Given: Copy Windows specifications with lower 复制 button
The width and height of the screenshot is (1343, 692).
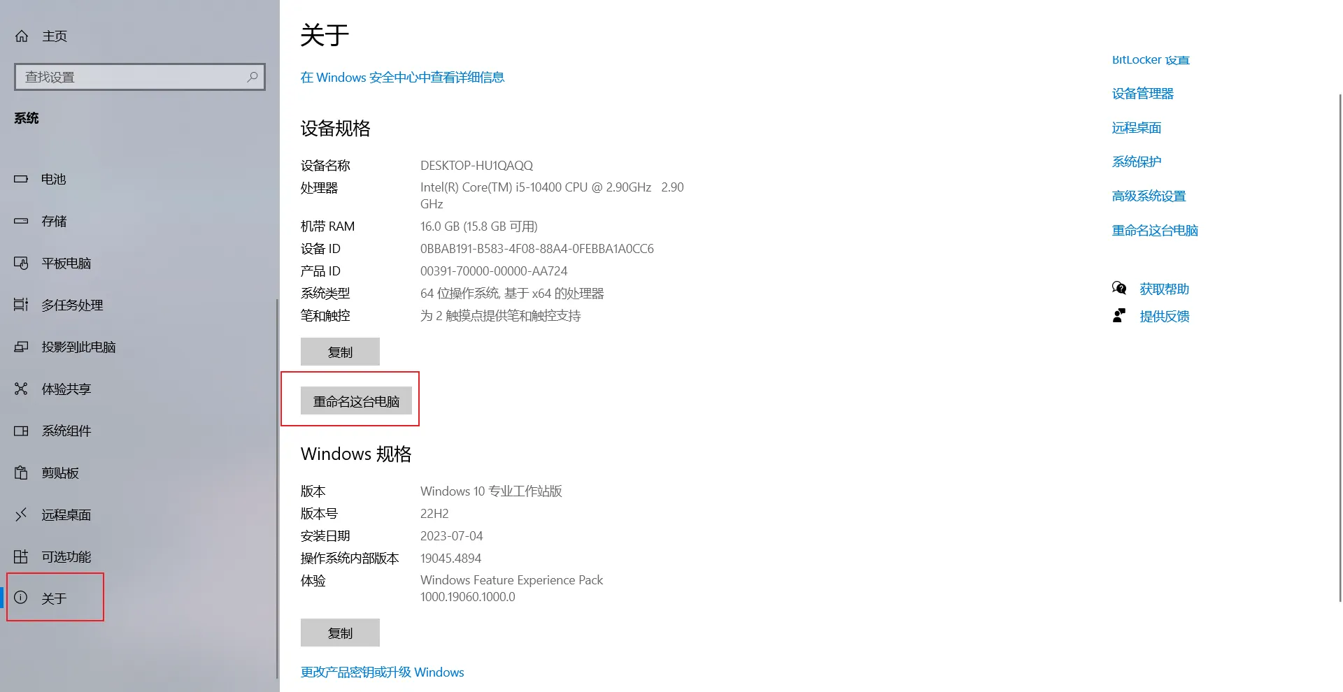Looking at the screenshot, I should pyautogui.click(x=340, y=633).
